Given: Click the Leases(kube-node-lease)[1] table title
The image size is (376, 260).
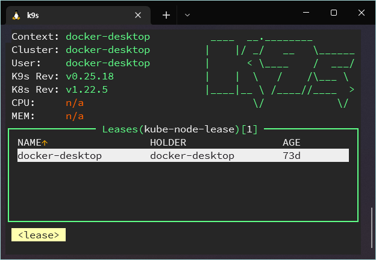Looking at the screenshot, I should point(180,129).
